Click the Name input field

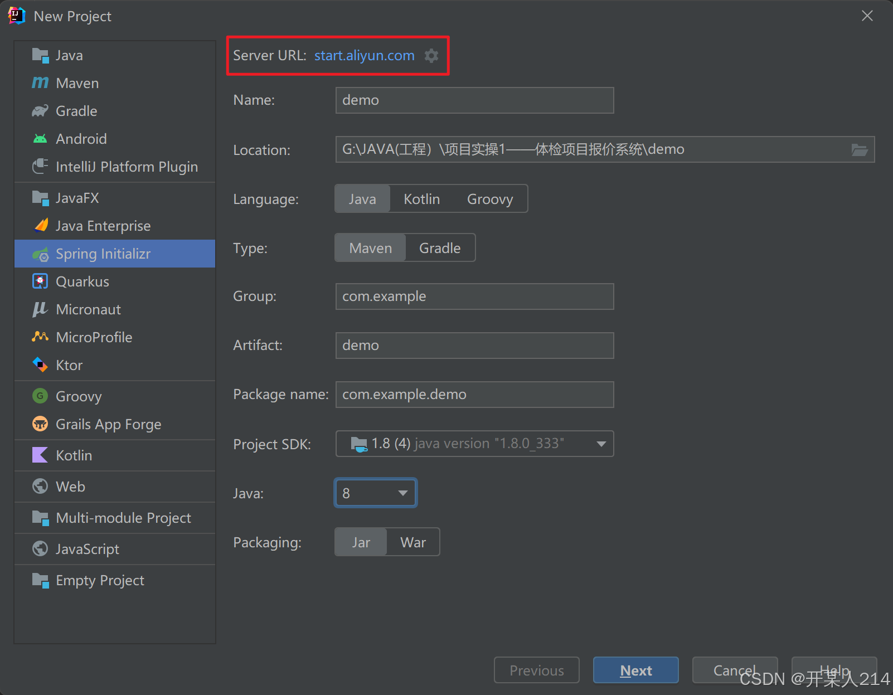pyautogui.click(x=475, y=100)
